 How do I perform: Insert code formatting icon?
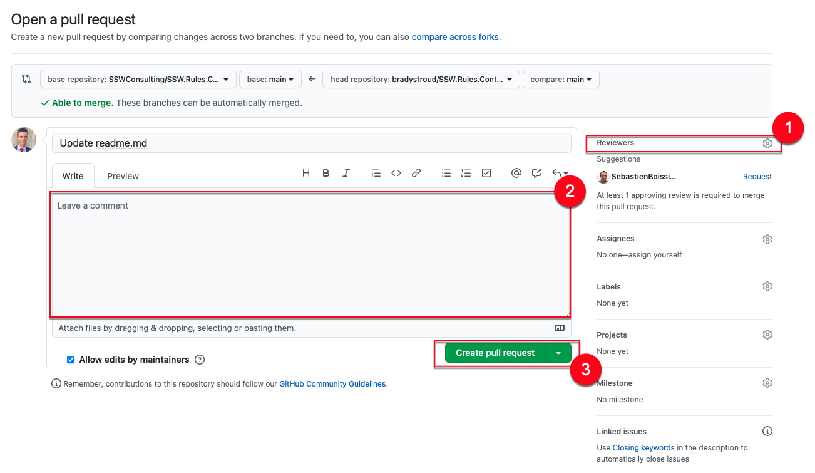tap(396, 174)
